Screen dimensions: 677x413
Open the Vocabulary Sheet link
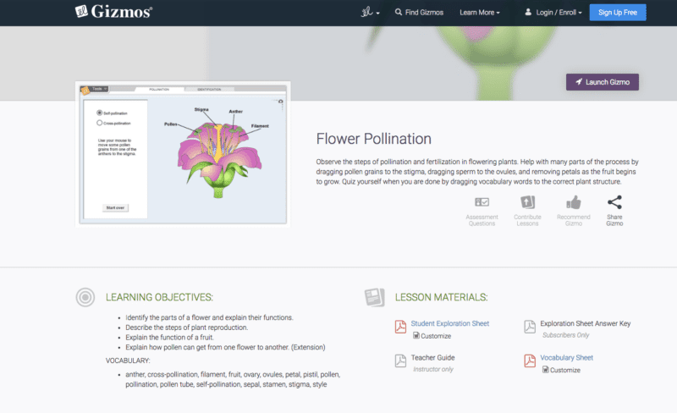tap(566, 358)
